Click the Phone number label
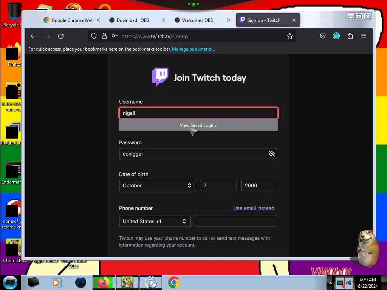387x290 pixels. (136, 208)
